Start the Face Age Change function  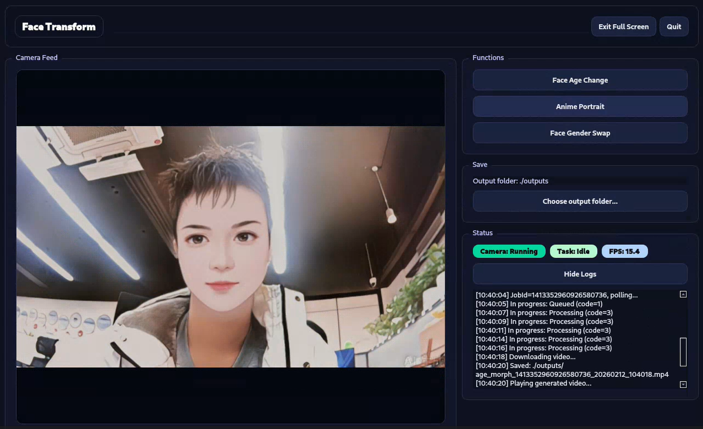(580, 80)
